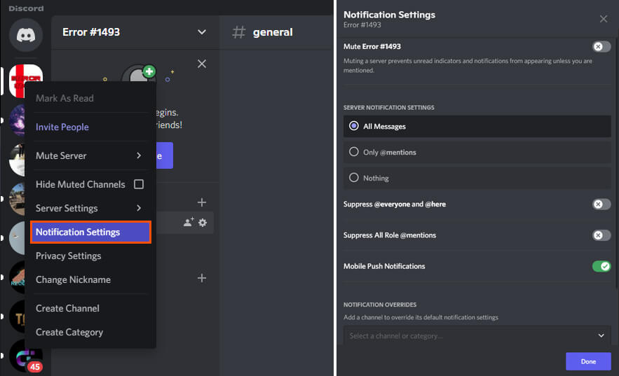
Task: Click the purple button behind the menu
Action: [165, 155]
